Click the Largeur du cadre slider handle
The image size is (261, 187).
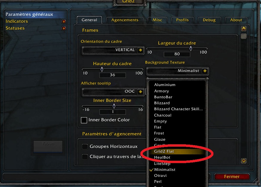coord(191,49)
